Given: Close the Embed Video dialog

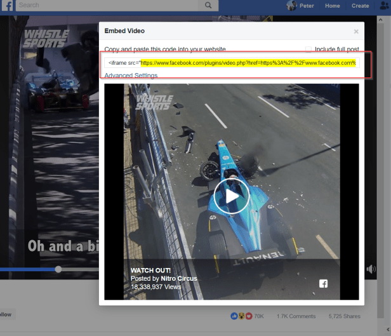Looking at the screenshot, I should (356, 31).
